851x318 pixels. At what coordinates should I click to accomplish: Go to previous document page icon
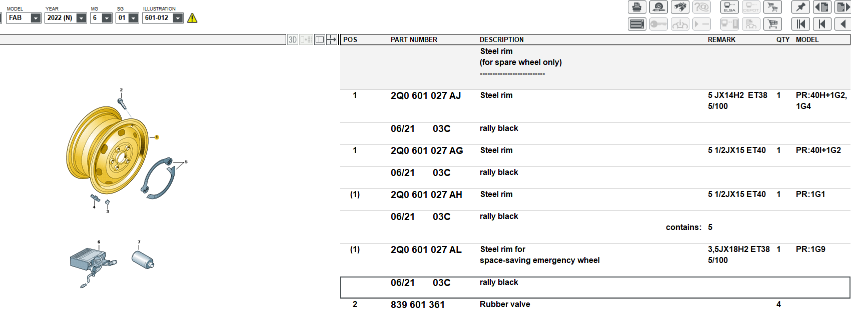[822, 7]
